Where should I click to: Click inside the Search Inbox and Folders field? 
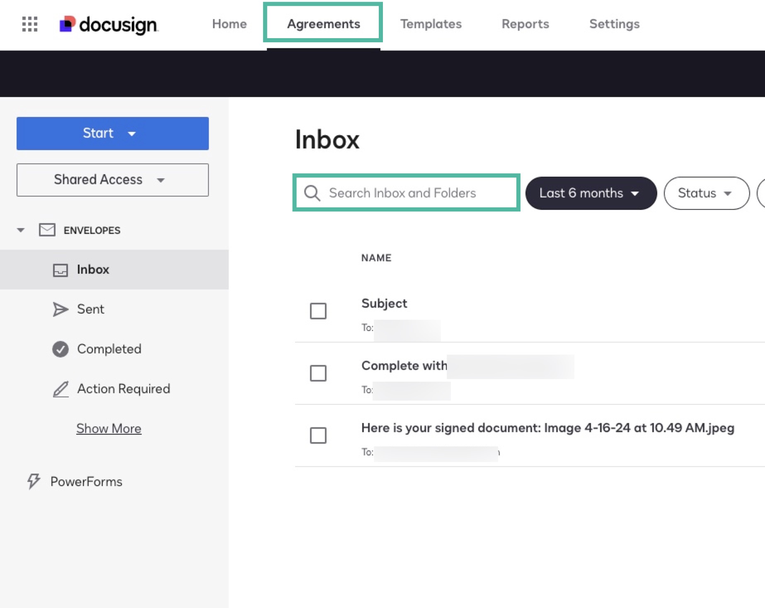point(410,193)
